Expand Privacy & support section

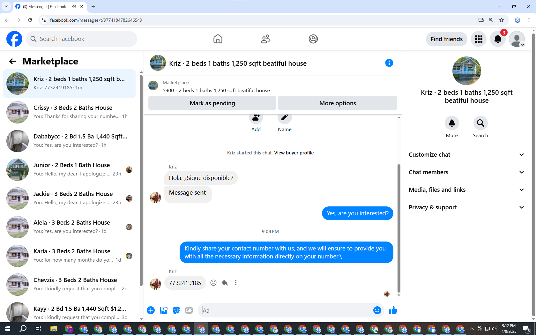[x=466, y=207]
